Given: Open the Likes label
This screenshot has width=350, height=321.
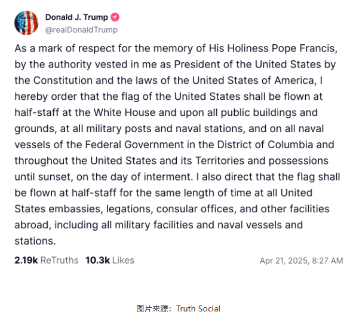Looking at the screenshot, I should [123, 260].
